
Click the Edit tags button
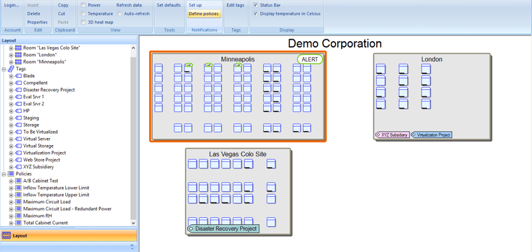[x=235, y=5]
